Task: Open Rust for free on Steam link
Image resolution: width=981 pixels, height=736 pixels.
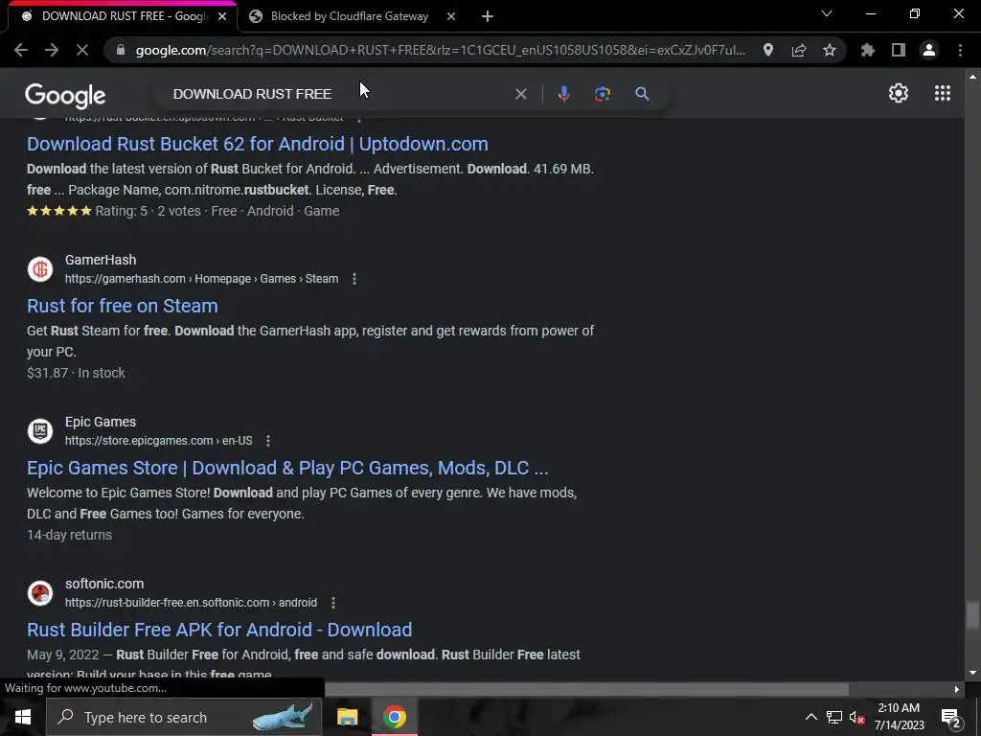Action: tap(123, 306)
